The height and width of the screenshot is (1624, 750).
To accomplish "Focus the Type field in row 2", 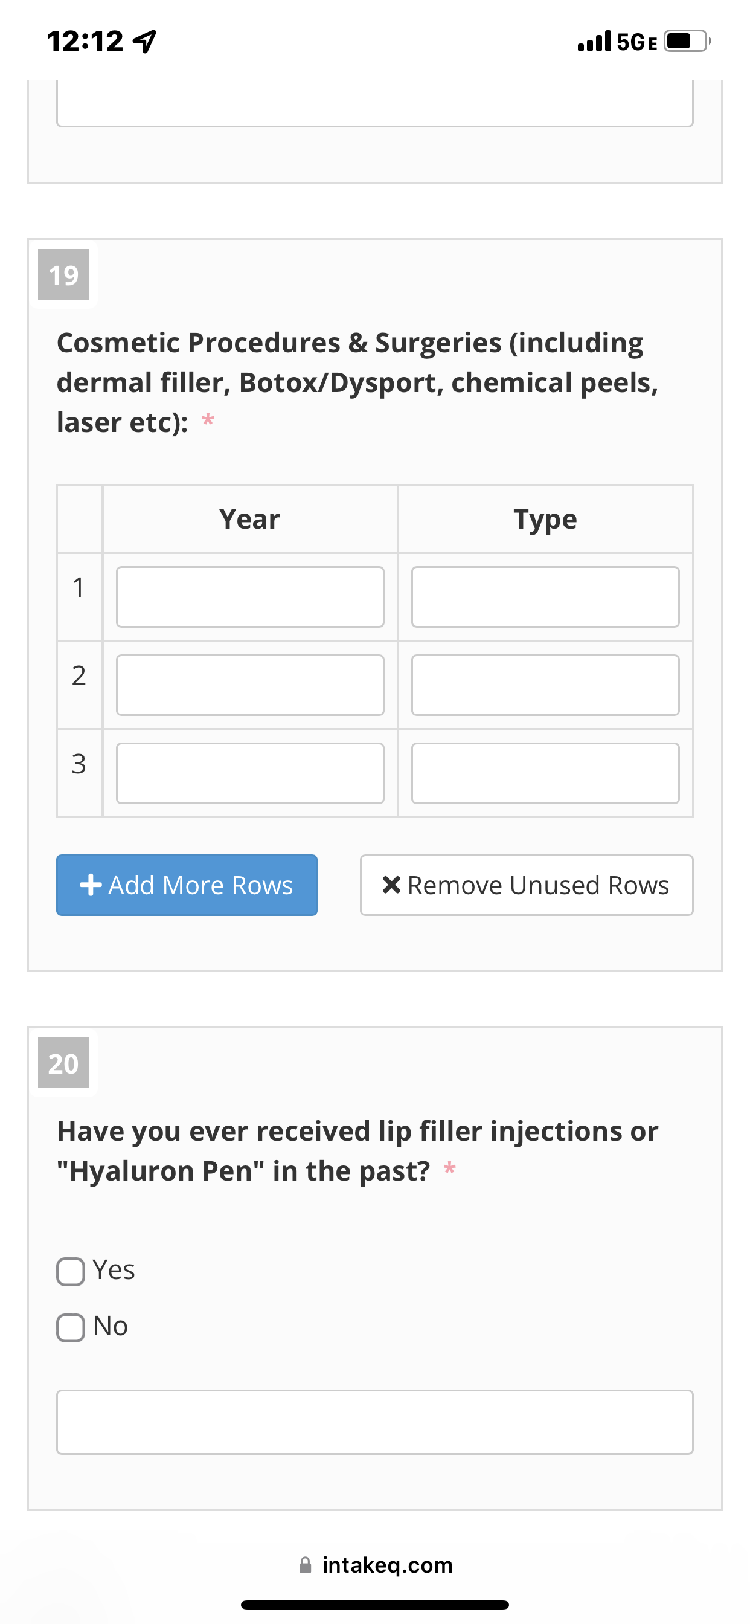I will [545, 685].
